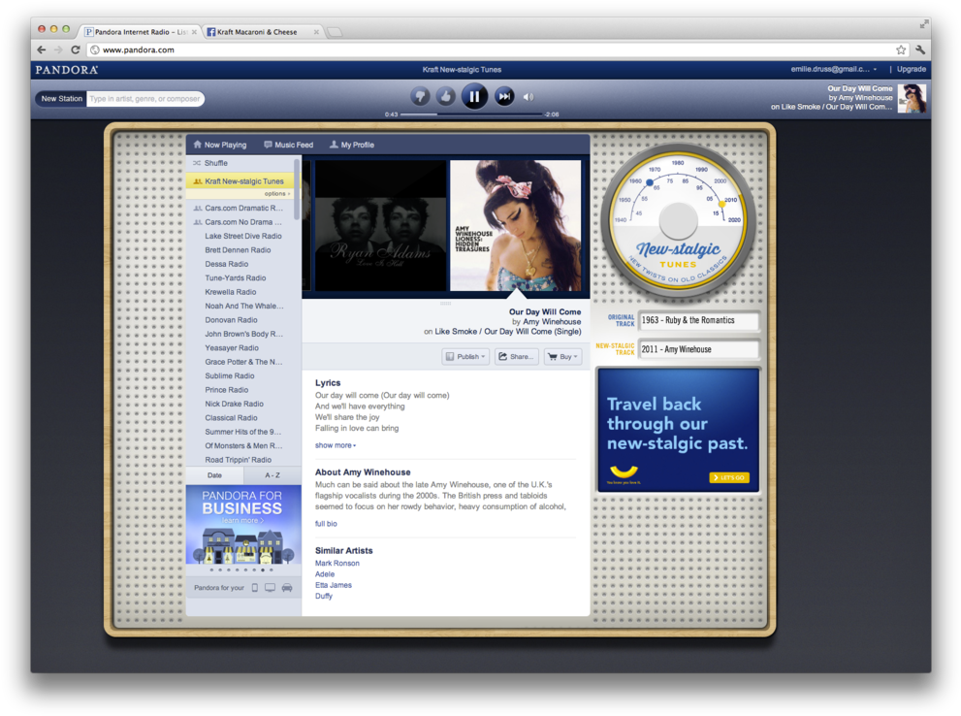Play Krewella Radio station
The image size is (961, 716).
click(231, 292)
